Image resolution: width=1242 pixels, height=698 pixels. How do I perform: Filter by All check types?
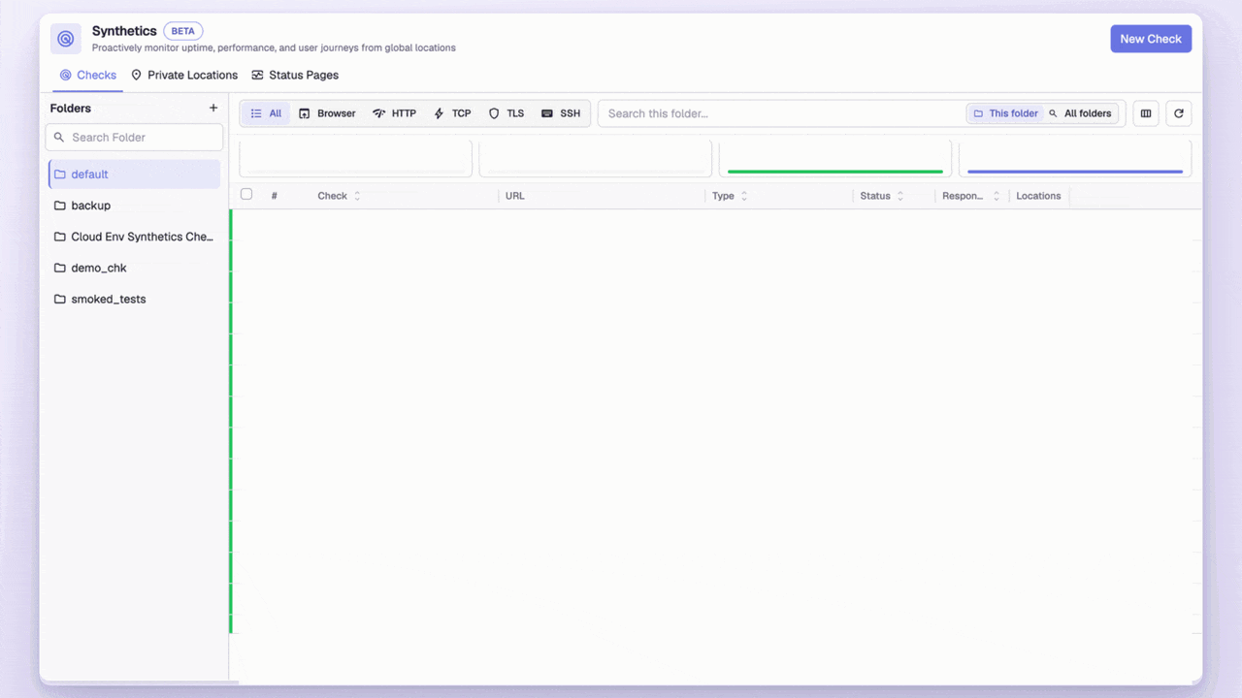tap(266, 113)
